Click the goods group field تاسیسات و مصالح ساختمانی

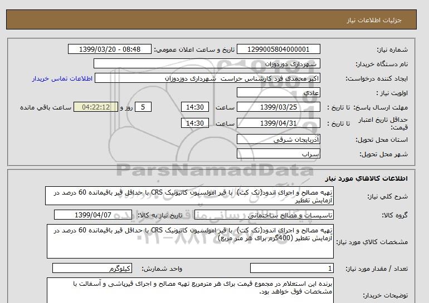(264, 215)
